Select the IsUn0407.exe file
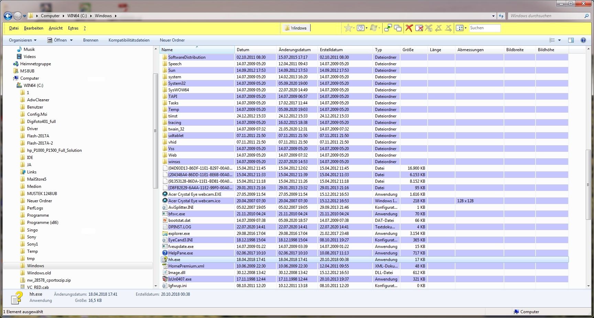 [x=364, y=279]
